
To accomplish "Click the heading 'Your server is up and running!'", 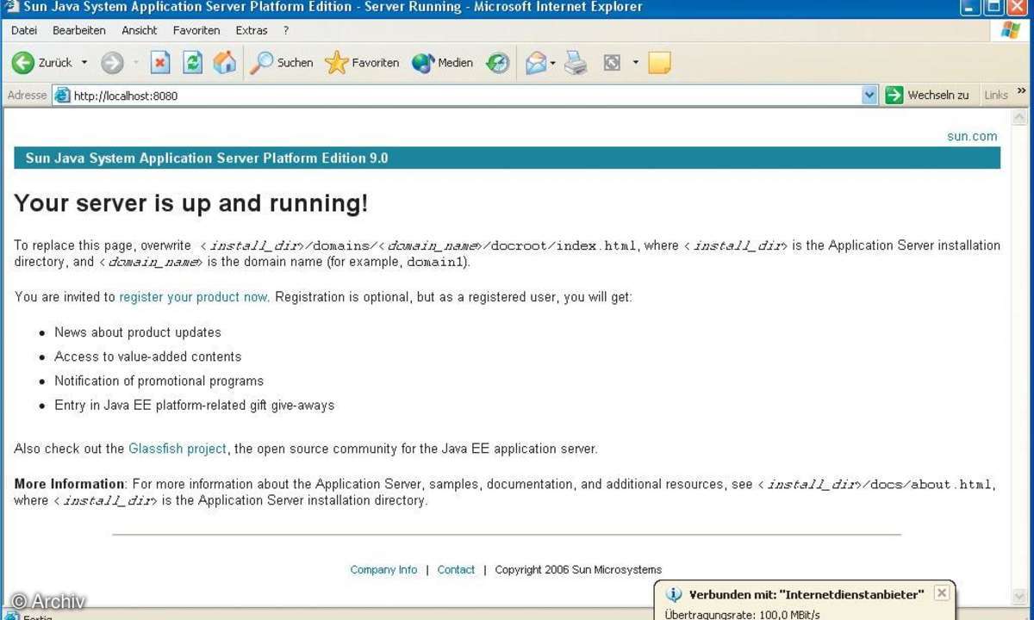I will (191, 203).
